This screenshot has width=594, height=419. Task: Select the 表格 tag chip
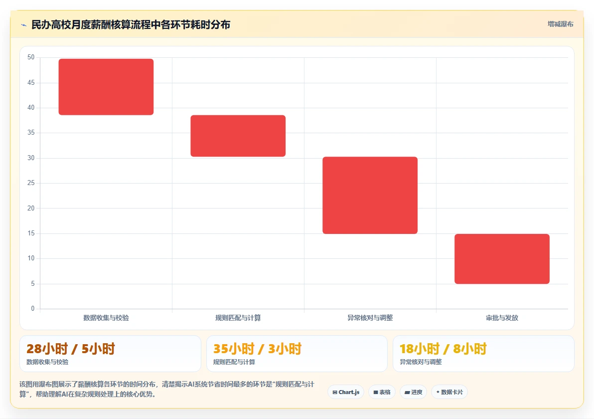pos(382,392)
